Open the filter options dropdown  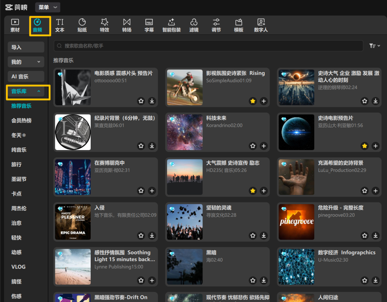click(x=374, y=46)
